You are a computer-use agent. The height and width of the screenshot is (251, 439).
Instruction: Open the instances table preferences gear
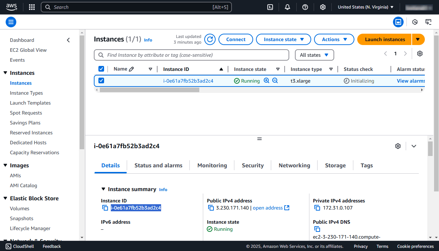[420, 53]
